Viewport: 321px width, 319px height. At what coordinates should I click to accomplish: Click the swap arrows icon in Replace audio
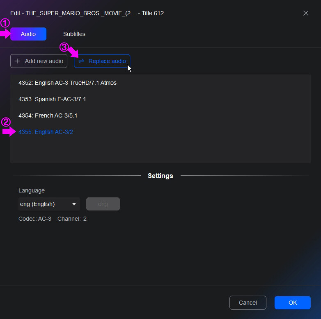81,61
